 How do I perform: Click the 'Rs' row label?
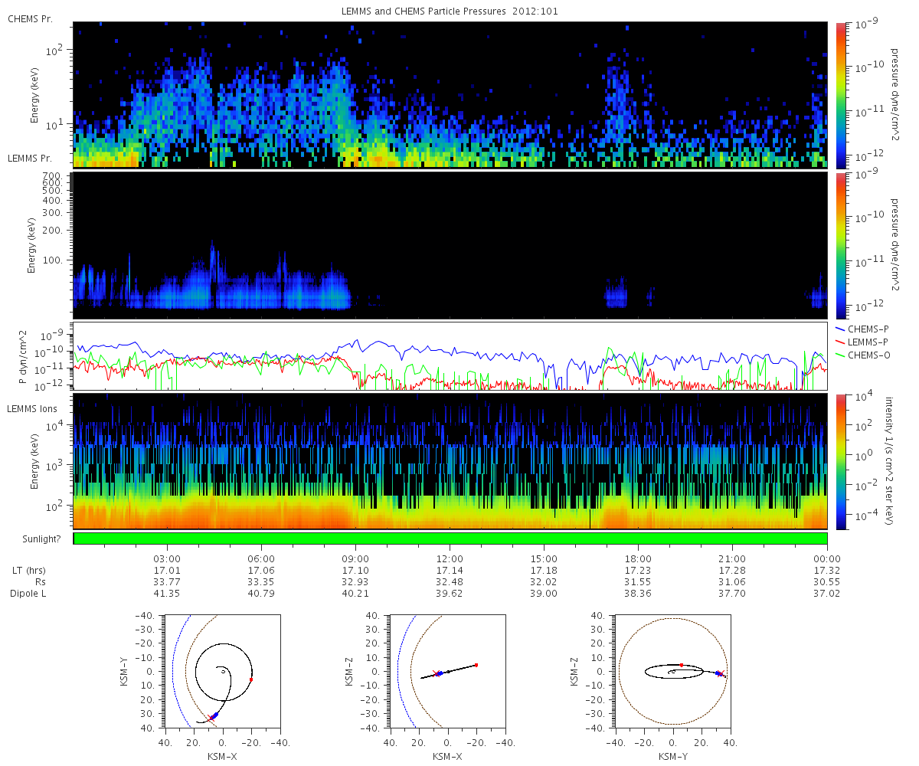(41, 581)
